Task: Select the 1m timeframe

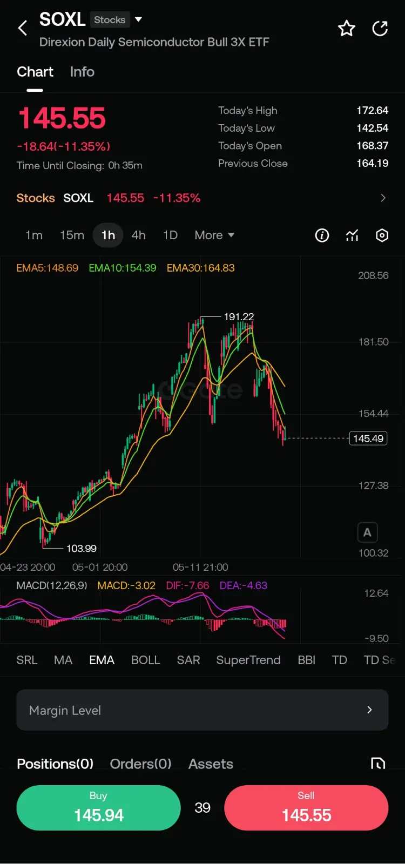Action: point(34,235)
